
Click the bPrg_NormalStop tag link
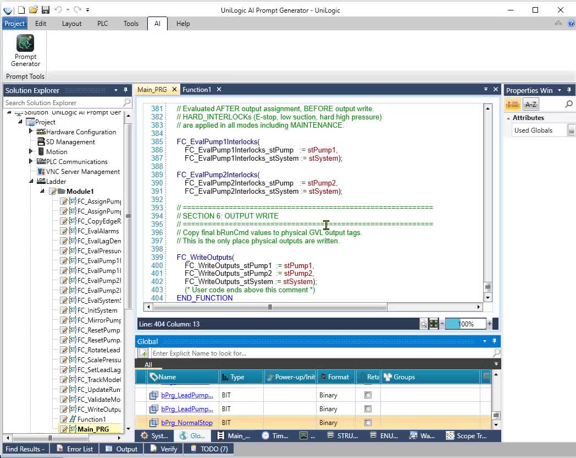point(187,423)
